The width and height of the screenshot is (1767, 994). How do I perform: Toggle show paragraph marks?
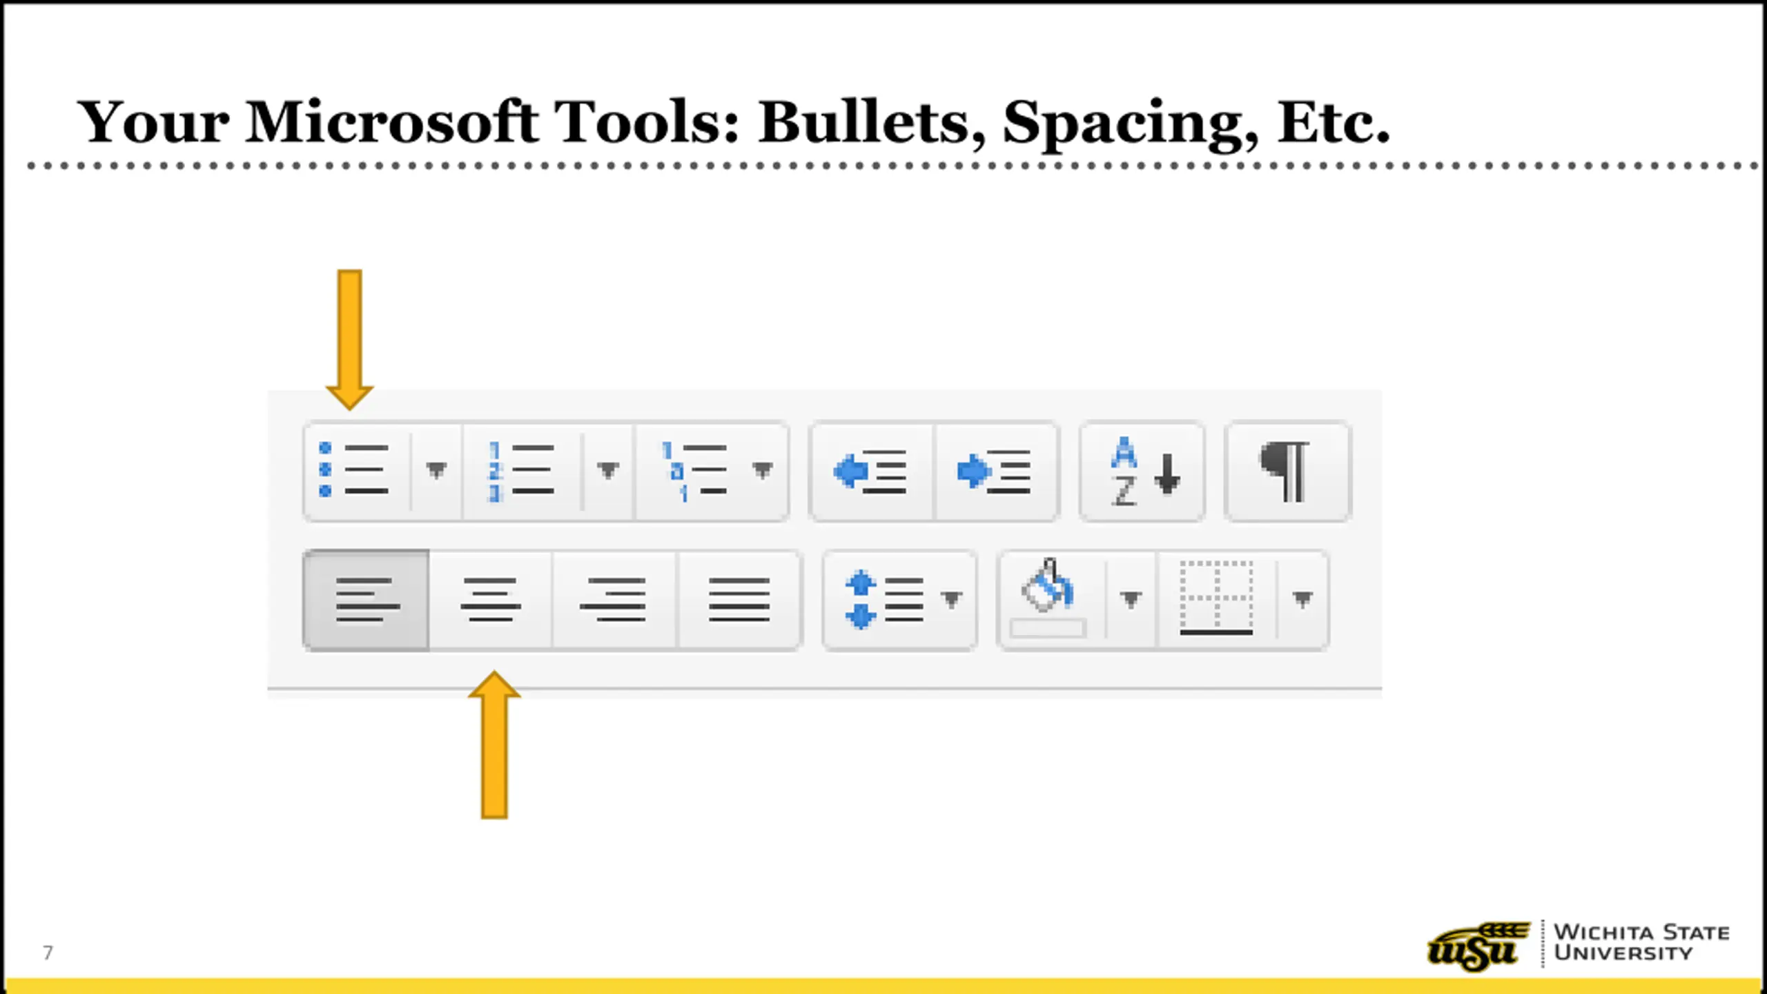click(1288, 472)
